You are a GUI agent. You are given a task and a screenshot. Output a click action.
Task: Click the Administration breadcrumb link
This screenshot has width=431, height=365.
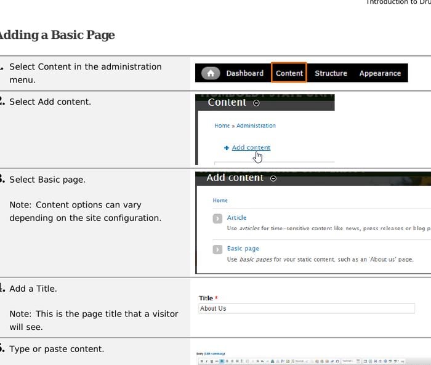256,126
